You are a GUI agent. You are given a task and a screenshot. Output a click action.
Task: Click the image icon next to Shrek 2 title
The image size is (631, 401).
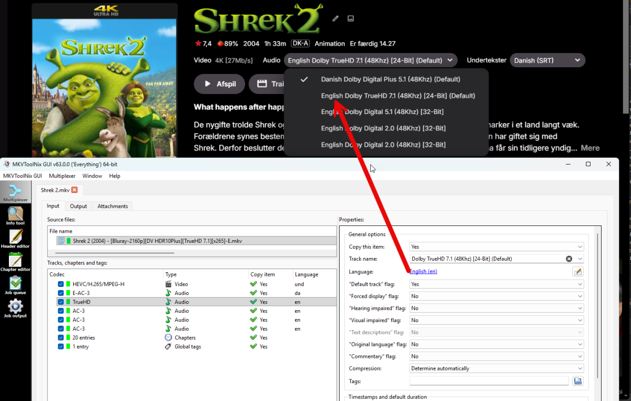tap(351, 18)
